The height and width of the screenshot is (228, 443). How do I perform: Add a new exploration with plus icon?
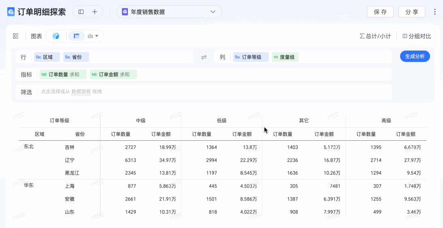tap(95, 12)
